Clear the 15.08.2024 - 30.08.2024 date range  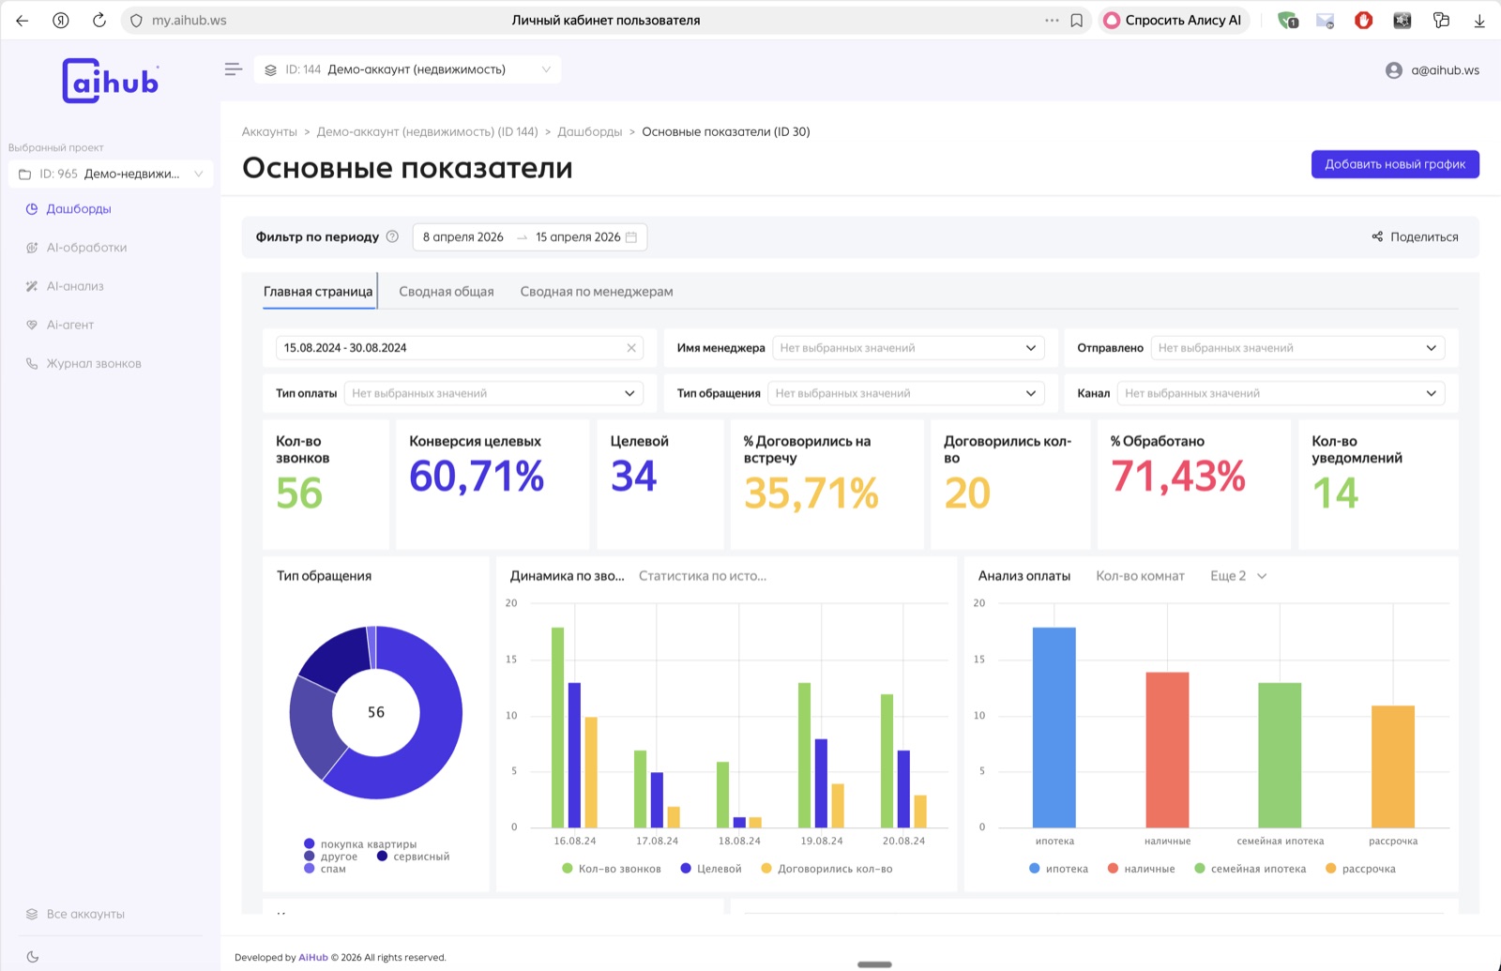[631, 348]
